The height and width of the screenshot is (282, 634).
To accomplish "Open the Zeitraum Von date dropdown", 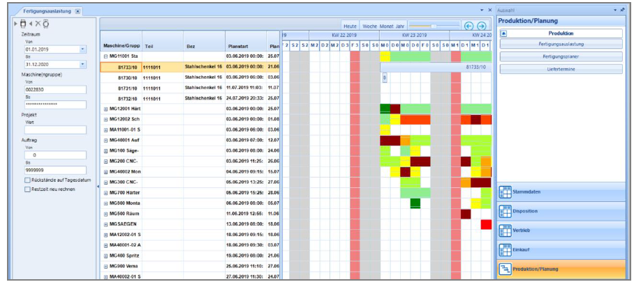I will pyautogui.click(x=82, y=49).
